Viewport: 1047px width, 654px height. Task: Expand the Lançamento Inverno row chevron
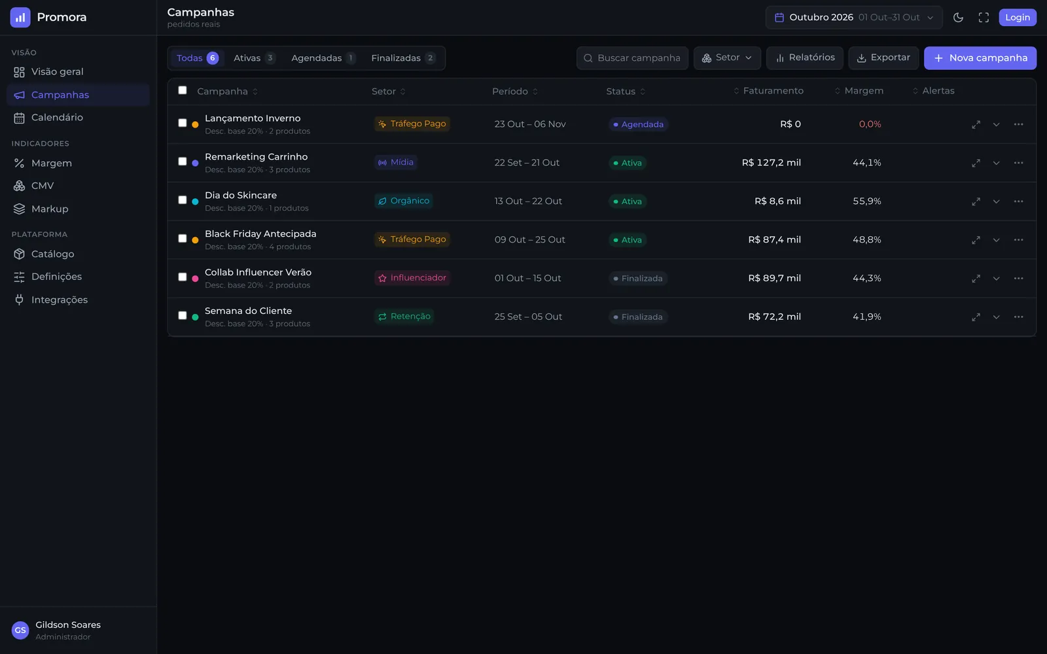(x=996, y=124)
